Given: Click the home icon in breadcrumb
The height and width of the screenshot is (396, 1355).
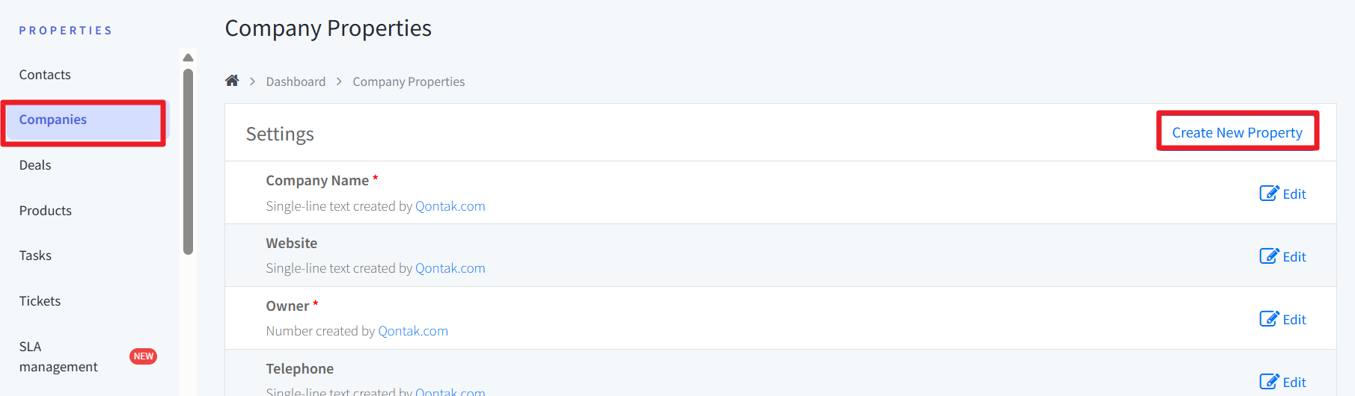Looking at the screenshot, I should (232, 81).
